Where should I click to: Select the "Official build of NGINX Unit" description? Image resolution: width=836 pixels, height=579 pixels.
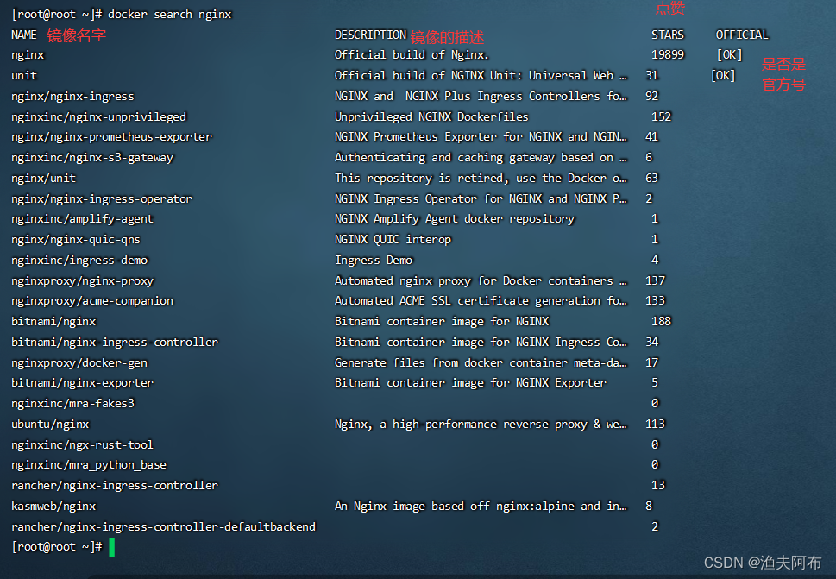[x=481, y=76]
